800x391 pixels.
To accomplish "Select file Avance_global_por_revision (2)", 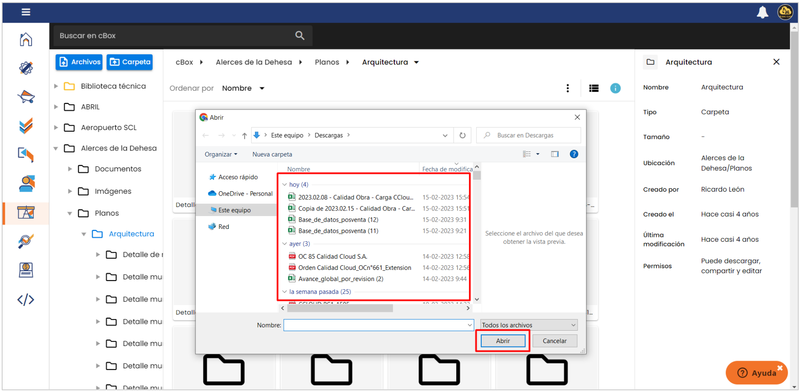I will 341,279.
